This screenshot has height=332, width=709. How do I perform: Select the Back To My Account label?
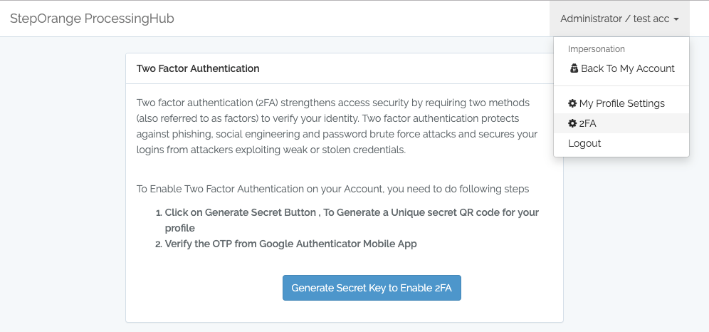click(x=628, y=69)
